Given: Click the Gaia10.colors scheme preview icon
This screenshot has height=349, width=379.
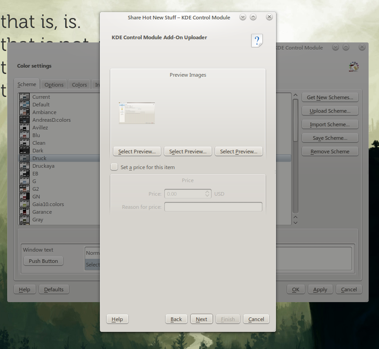Looking at the screenshot, I should [24, 204].
